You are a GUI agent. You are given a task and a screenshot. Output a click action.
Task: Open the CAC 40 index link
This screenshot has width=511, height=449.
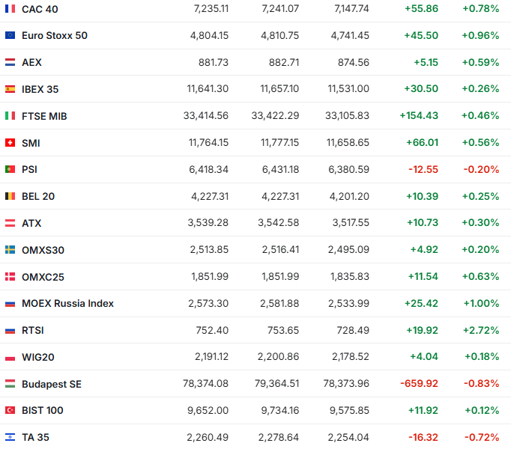pyautogui.click(x=40, y=9)
